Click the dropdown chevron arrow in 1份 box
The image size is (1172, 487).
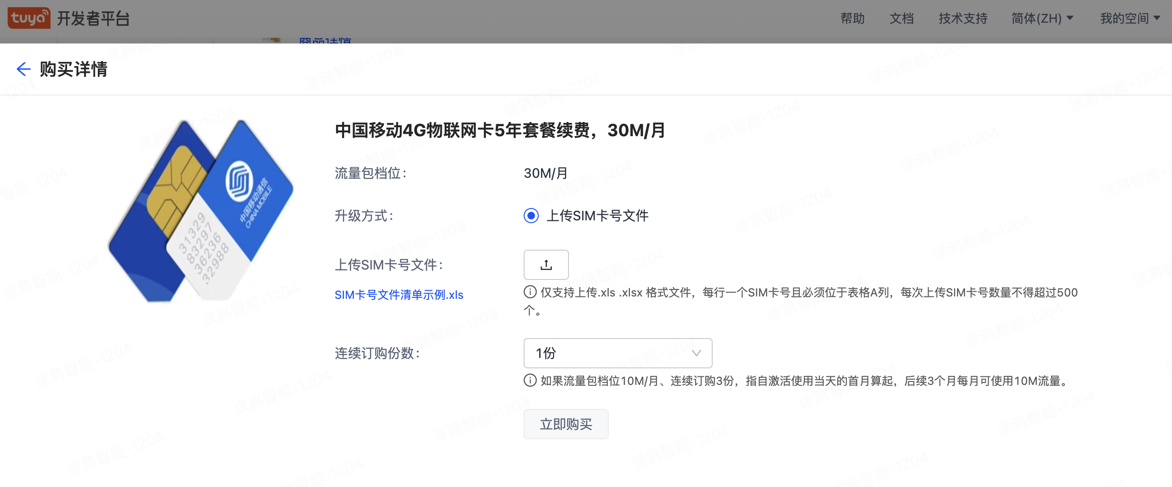(x=696, y=353)
